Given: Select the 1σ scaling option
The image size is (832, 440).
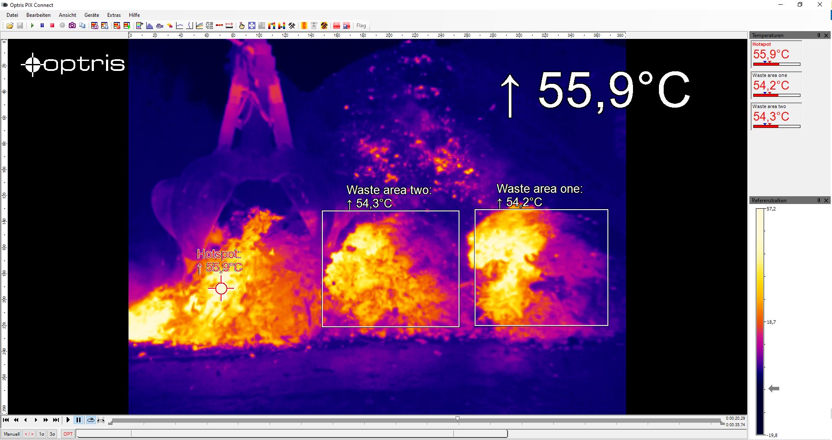Looking at the screenshot, I should pyautogui.click(x=42, y=434).
